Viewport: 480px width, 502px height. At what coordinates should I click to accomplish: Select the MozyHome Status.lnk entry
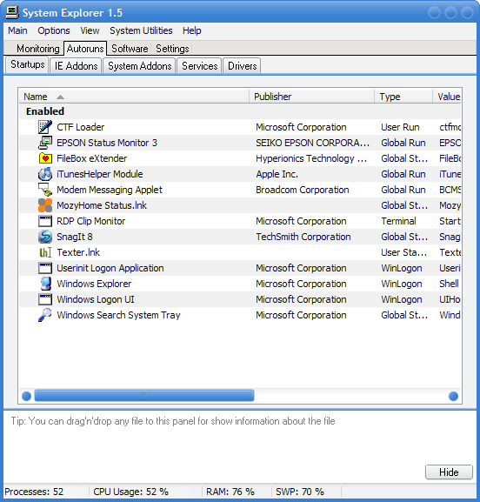tap(102, 205)
